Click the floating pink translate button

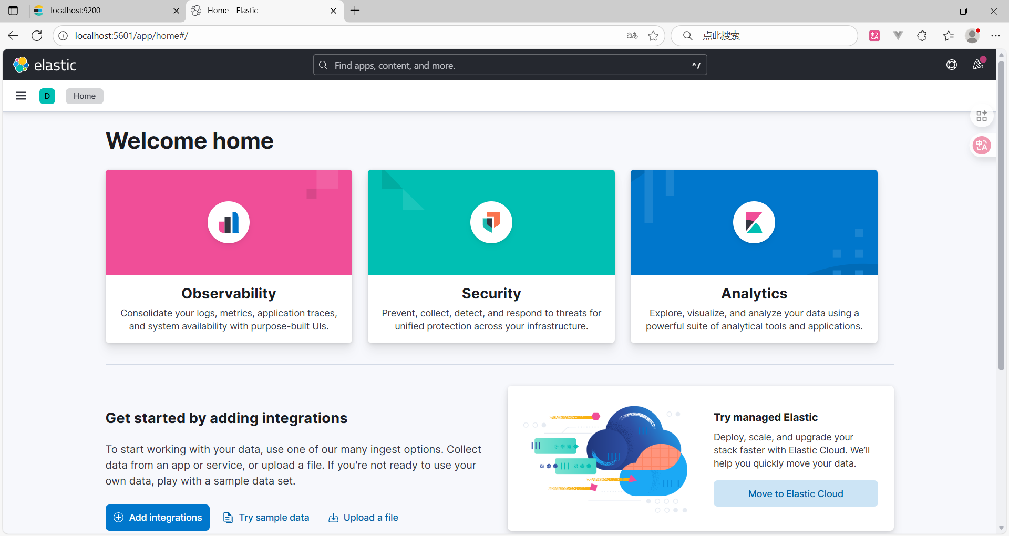(982, 146)
